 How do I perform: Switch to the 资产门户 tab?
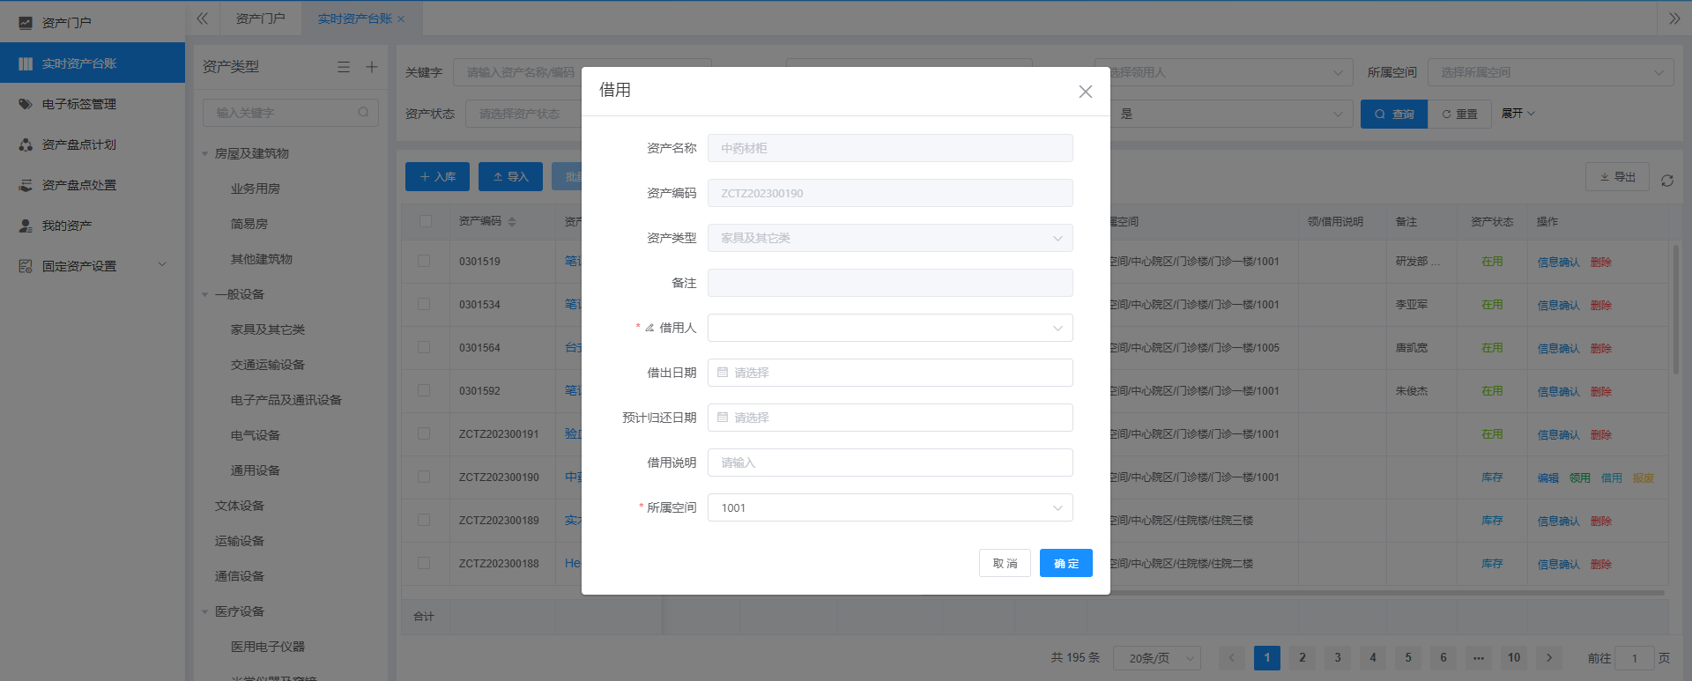[260, 19]
